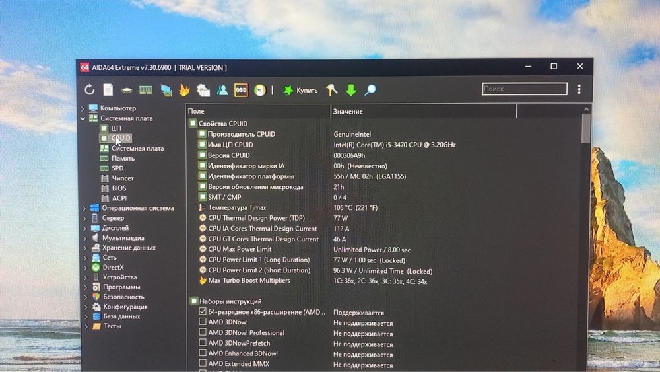Select Память in the tree

[123, 159]
